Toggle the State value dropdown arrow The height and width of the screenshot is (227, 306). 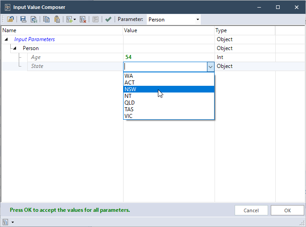[x=211, y=67]
